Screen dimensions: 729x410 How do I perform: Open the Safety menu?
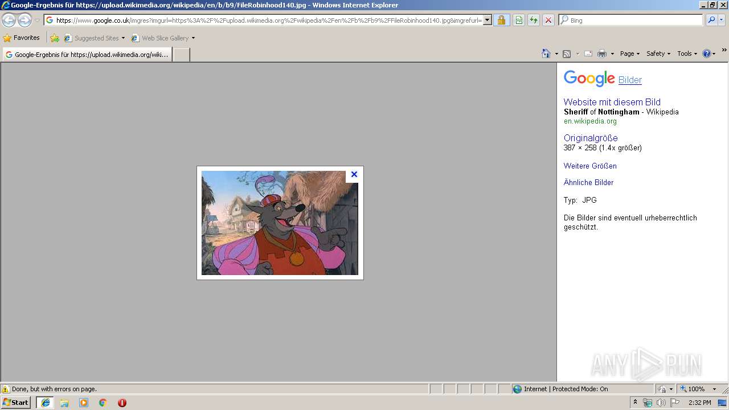[658, 54]
